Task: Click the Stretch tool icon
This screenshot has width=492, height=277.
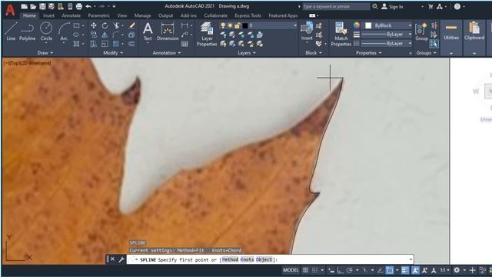Action: click(x=94, y=44)
